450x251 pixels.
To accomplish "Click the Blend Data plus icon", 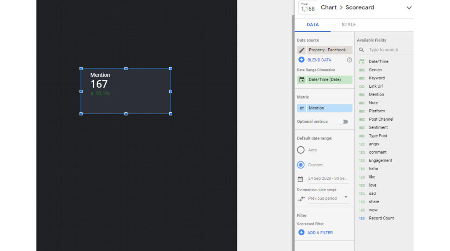I will point(301,60).
